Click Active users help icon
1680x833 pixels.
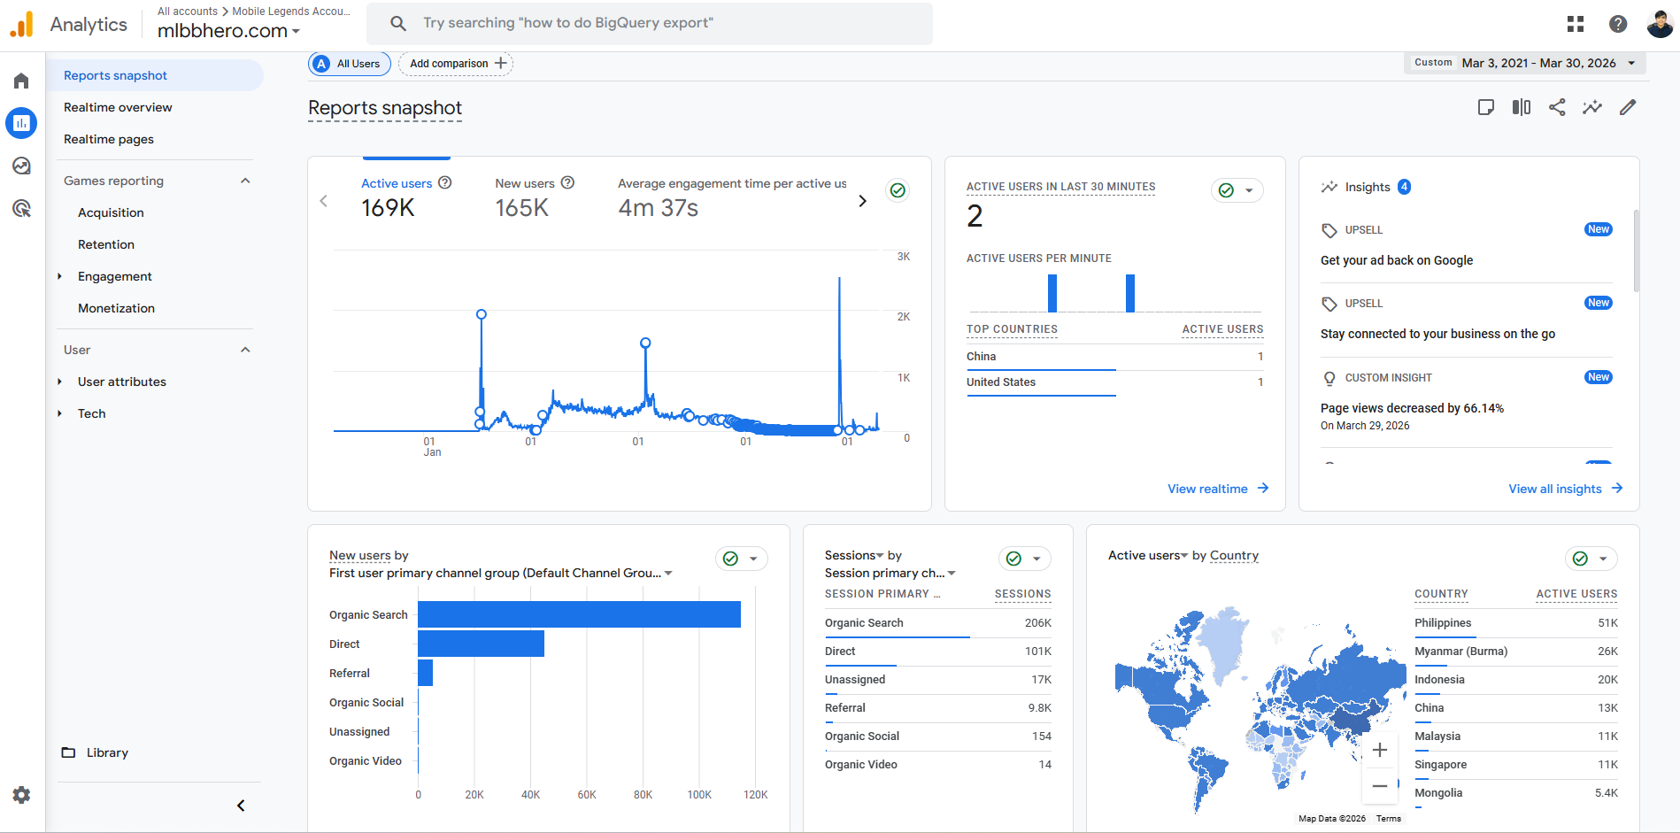point(445,182)
